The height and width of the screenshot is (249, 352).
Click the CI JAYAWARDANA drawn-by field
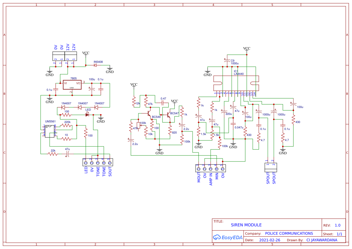tap(322, 240)
